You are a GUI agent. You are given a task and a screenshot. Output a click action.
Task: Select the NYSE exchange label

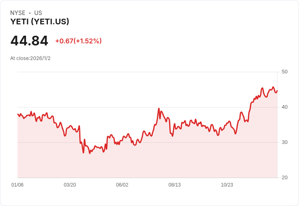pyautogui.click(x=18, y=13)
